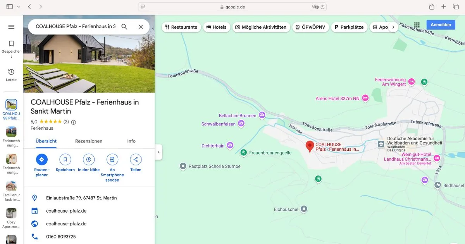Viewport: 465px width, 244px height.
Task: Select the Hotels filter chip
Action: (x=216, y=27)
